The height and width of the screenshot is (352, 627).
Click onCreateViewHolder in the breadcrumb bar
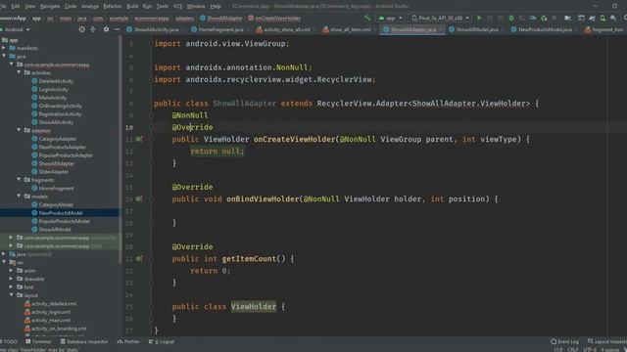pos(274,18)
